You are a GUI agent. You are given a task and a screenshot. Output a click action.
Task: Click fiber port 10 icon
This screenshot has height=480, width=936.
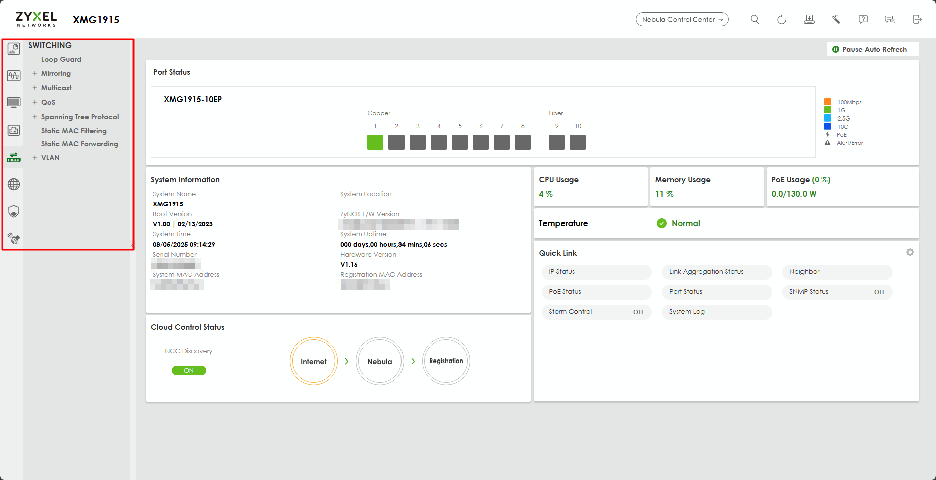(x=578, y=142)
